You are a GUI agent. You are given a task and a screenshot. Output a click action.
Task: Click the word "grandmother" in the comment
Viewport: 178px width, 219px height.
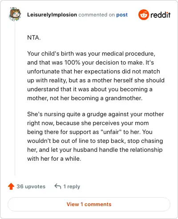tap(123, 98)
